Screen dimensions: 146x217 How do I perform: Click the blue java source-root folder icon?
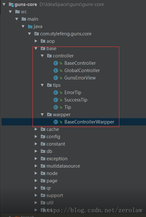[x=30, y=26]
